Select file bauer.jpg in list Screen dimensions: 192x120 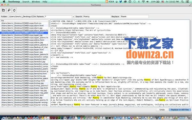[24, 52]
